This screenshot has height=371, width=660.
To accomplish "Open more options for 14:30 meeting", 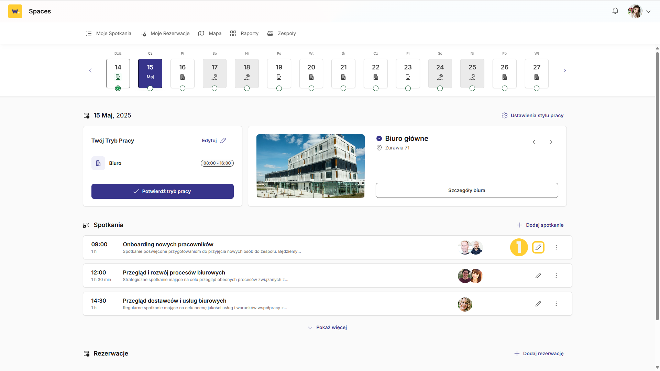I will (x=556, y=304).
